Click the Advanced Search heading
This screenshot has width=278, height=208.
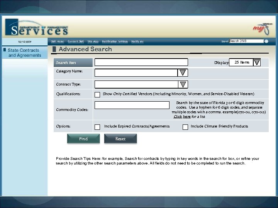(x=85, y=49)
